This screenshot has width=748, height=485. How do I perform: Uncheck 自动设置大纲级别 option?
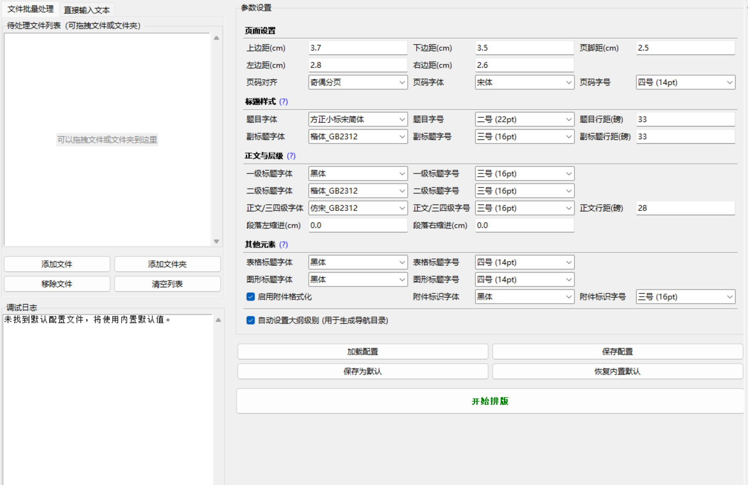(250, 320)
